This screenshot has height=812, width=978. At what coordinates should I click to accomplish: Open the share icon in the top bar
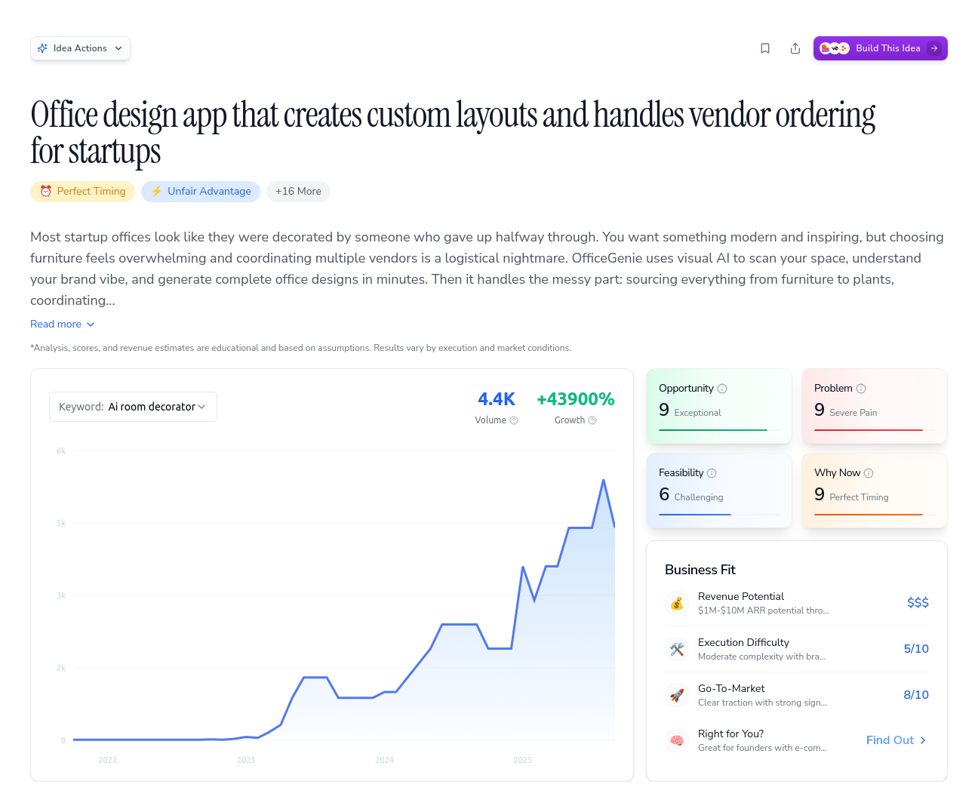[795, 48]
